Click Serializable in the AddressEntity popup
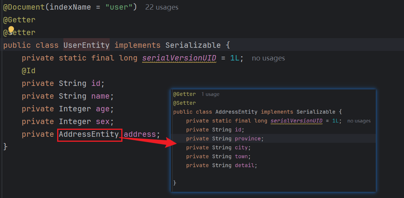Viewport: 404px width, 198px height. pos(316,112)
